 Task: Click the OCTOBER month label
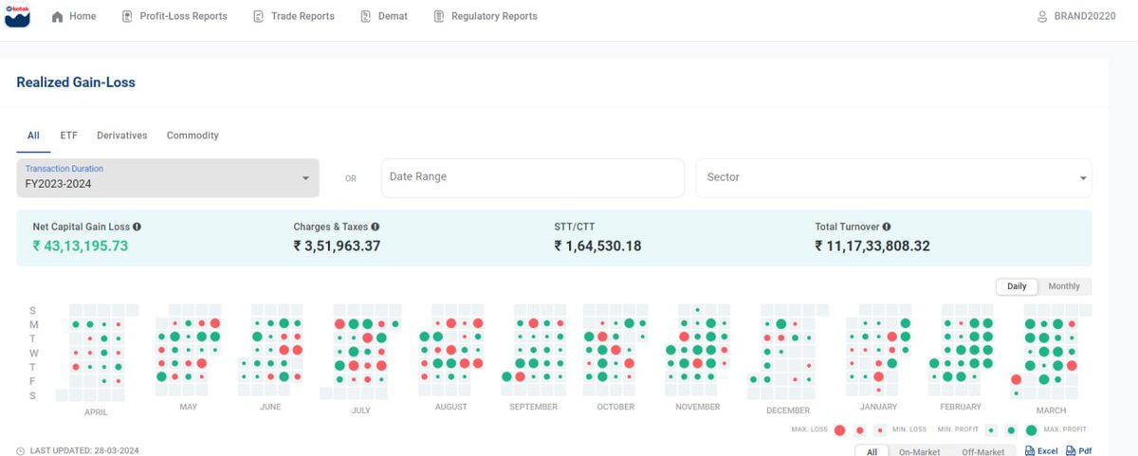click(x=615, y=406)
